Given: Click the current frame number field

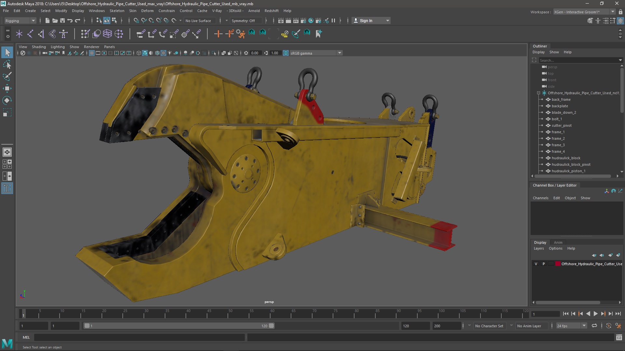Looking at the screenshot, I should tap(545, 314).
